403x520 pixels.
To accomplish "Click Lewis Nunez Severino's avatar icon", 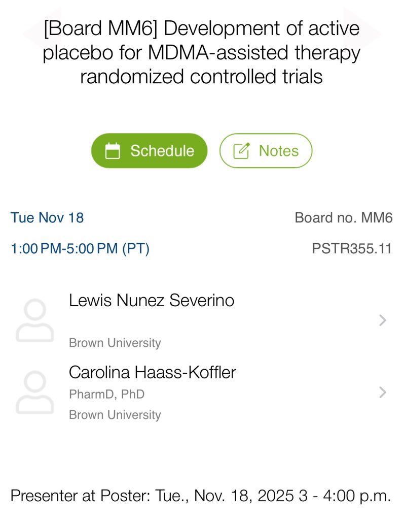I will coord(34,320).
